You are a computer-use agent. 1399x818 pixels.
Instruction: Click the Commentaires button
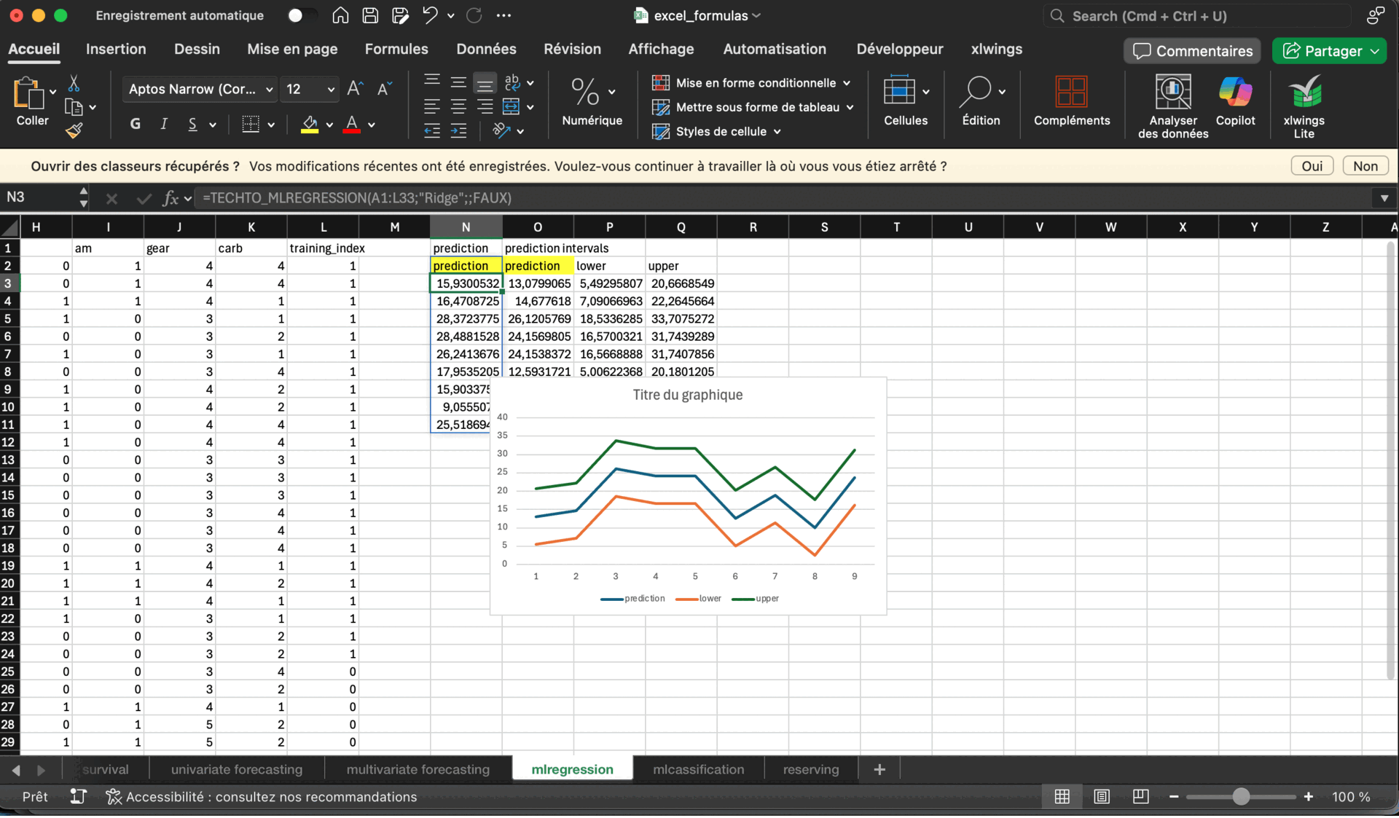coord(1192,51)
